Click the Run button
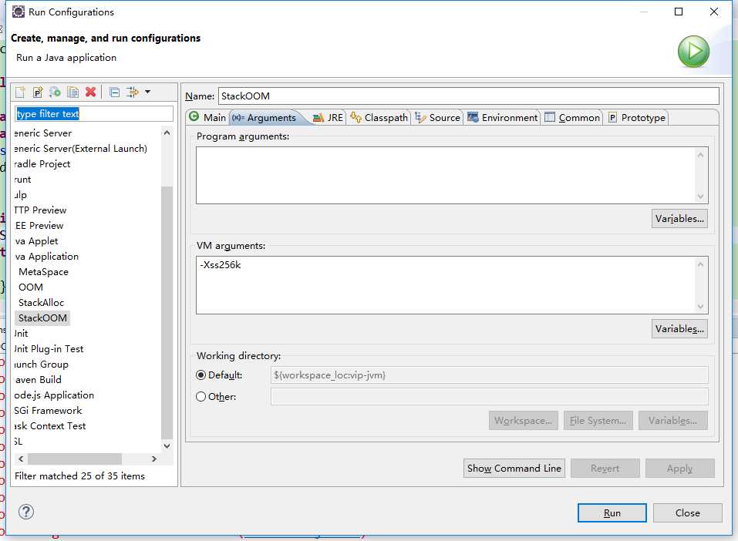Screen dimensions: 738x541 click(x=612, y=512)
